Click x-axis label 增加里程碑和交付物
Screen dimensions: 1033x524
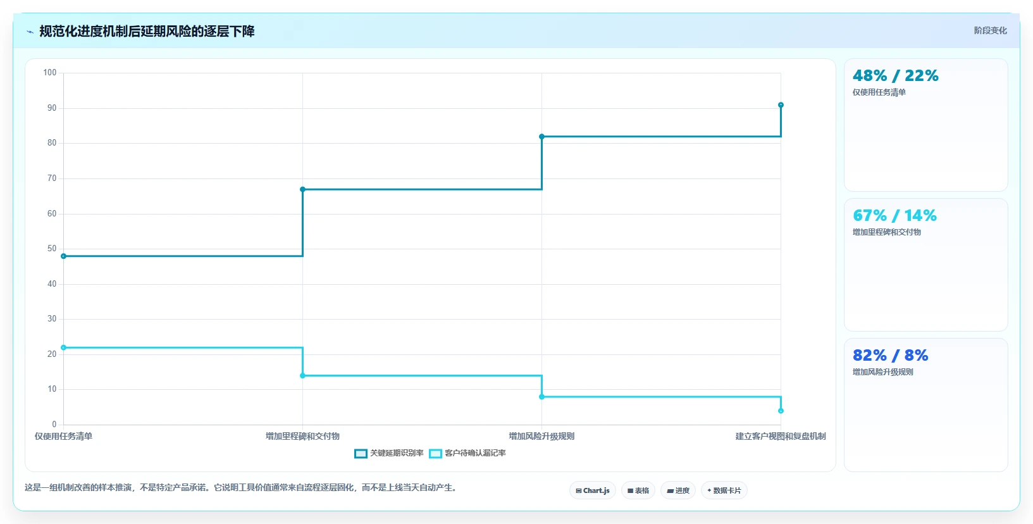click(302, 437)
